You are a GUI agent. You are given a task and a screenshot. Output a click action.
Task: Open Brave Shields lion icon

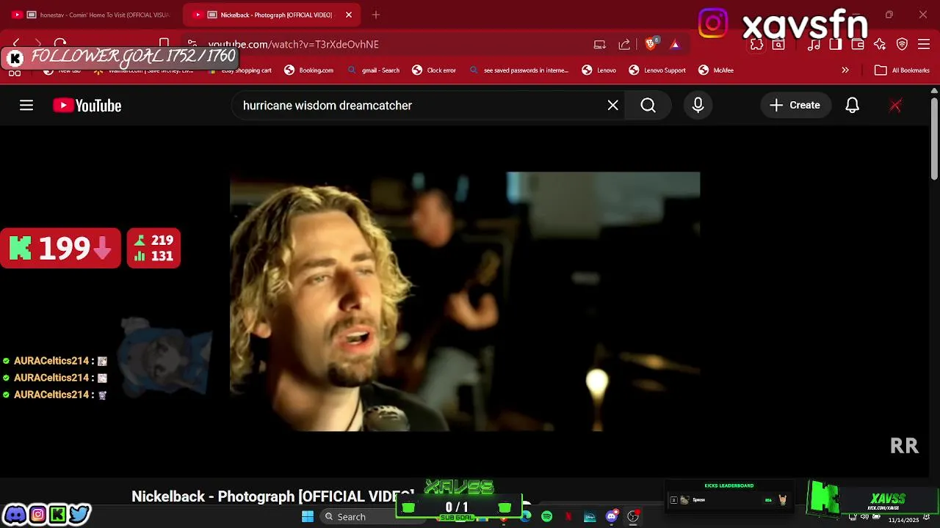click(x=651, y=44)
